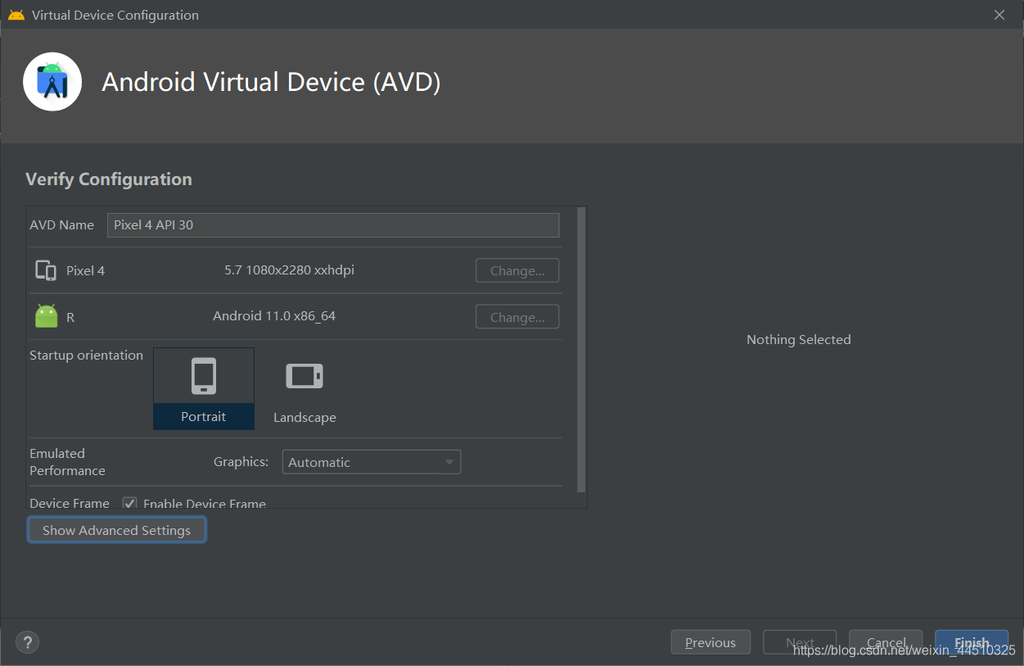Image resolution: width=1024 pixels, height=666 pixels.
Task: Click the Cancel button
Action: 886,642
